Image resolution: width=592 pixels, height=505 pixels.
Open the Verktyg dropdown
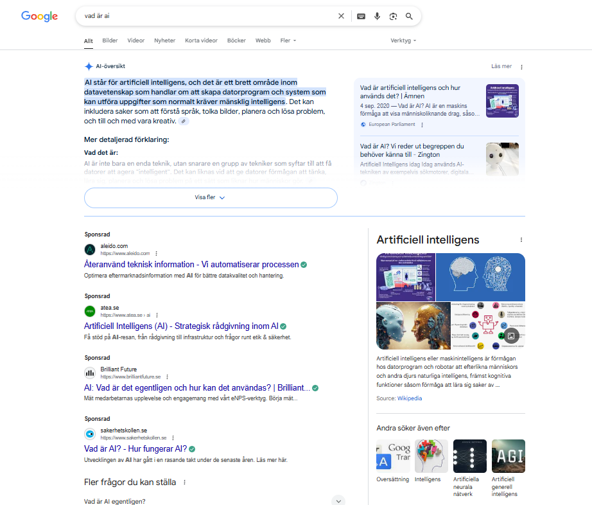[403, 40]
